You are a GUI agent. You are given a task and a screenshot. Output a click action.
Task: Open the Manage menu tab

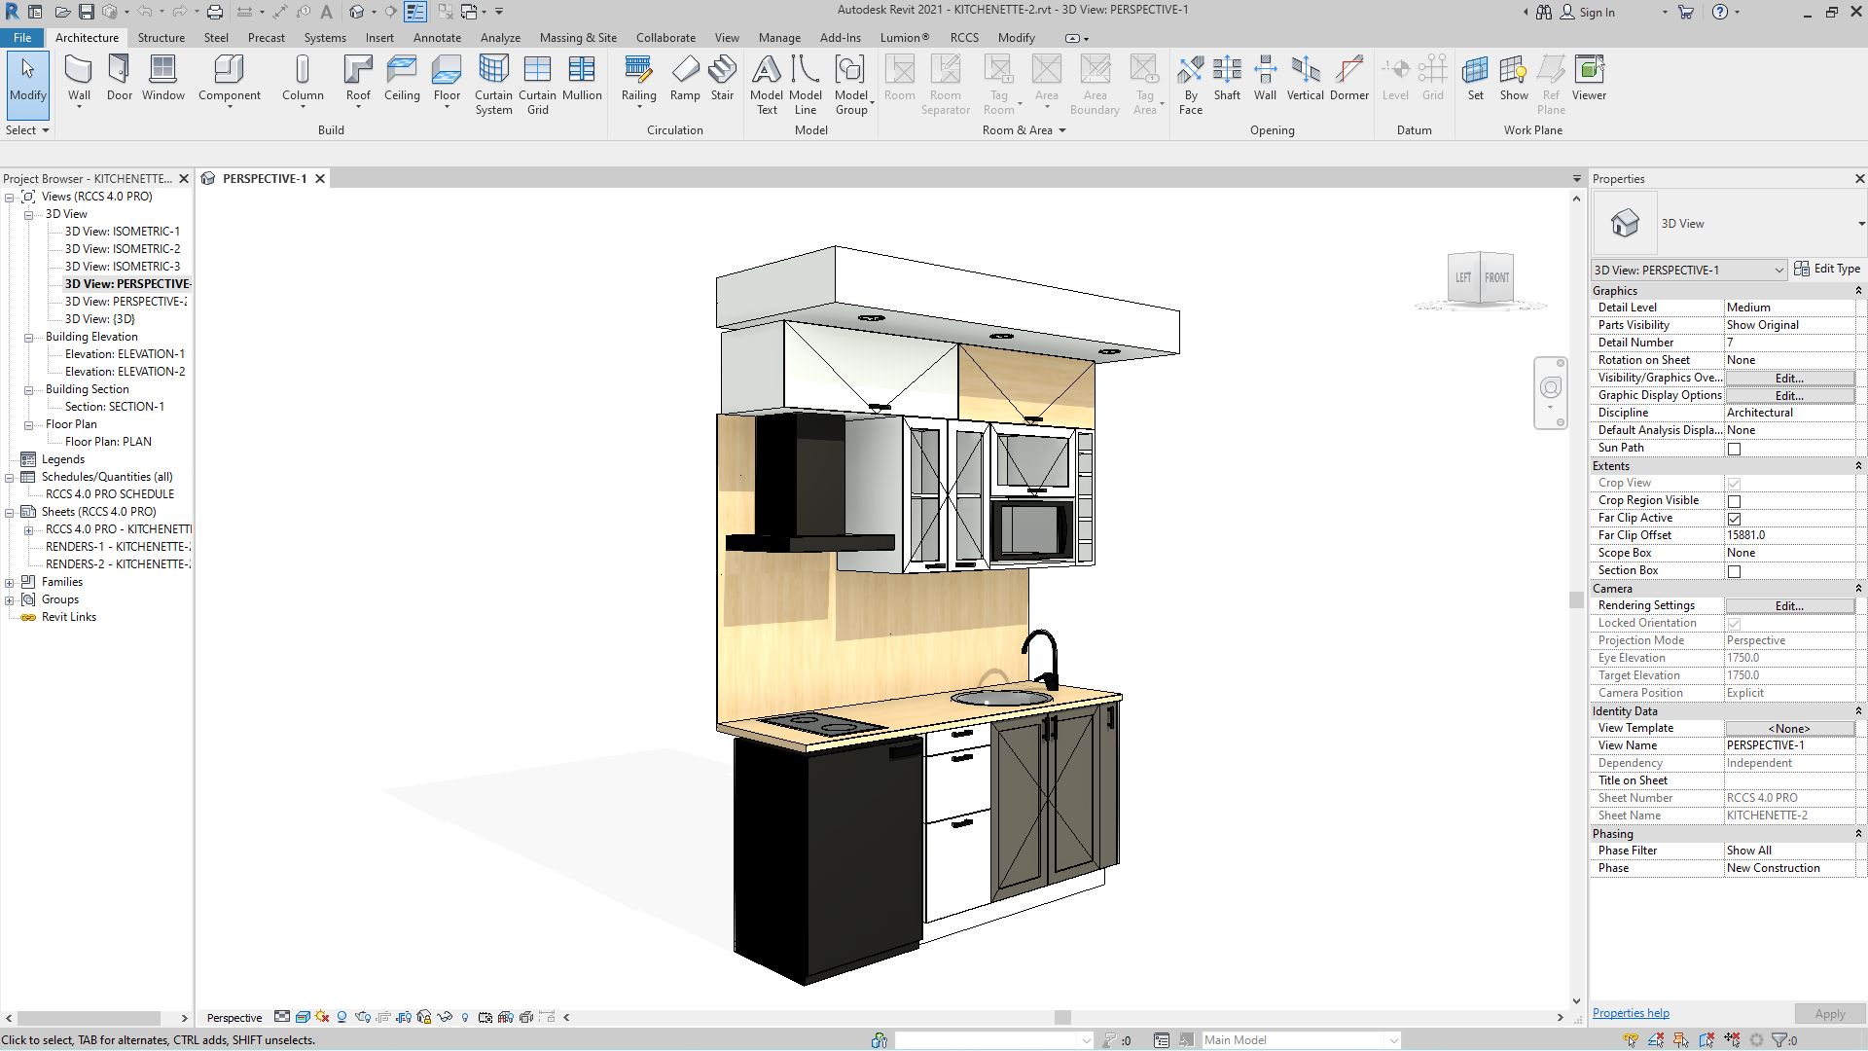click(x=779, y=37)
